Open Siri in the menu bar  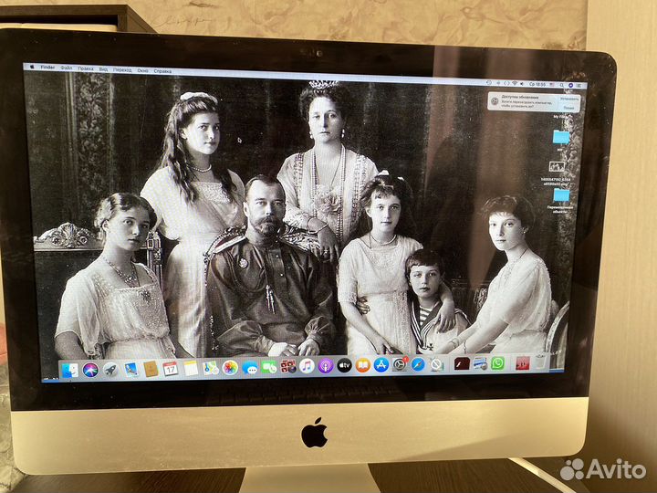click(570, 86)
